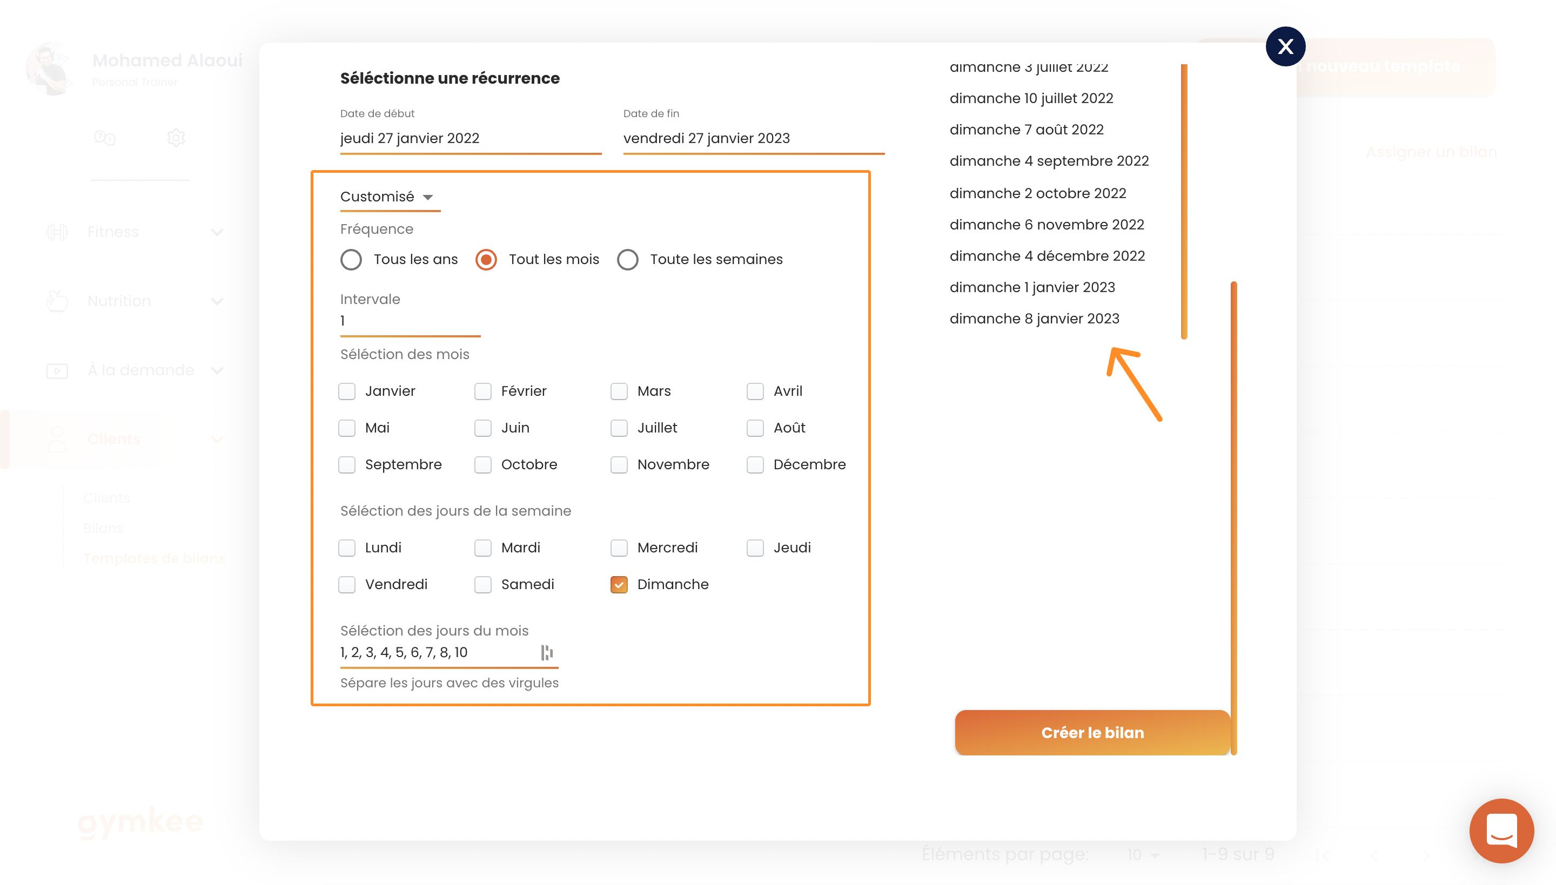Go to the previous page arrow in pagination
The width and height of the screenshot is (1556, 885).
click(1374, 856)
